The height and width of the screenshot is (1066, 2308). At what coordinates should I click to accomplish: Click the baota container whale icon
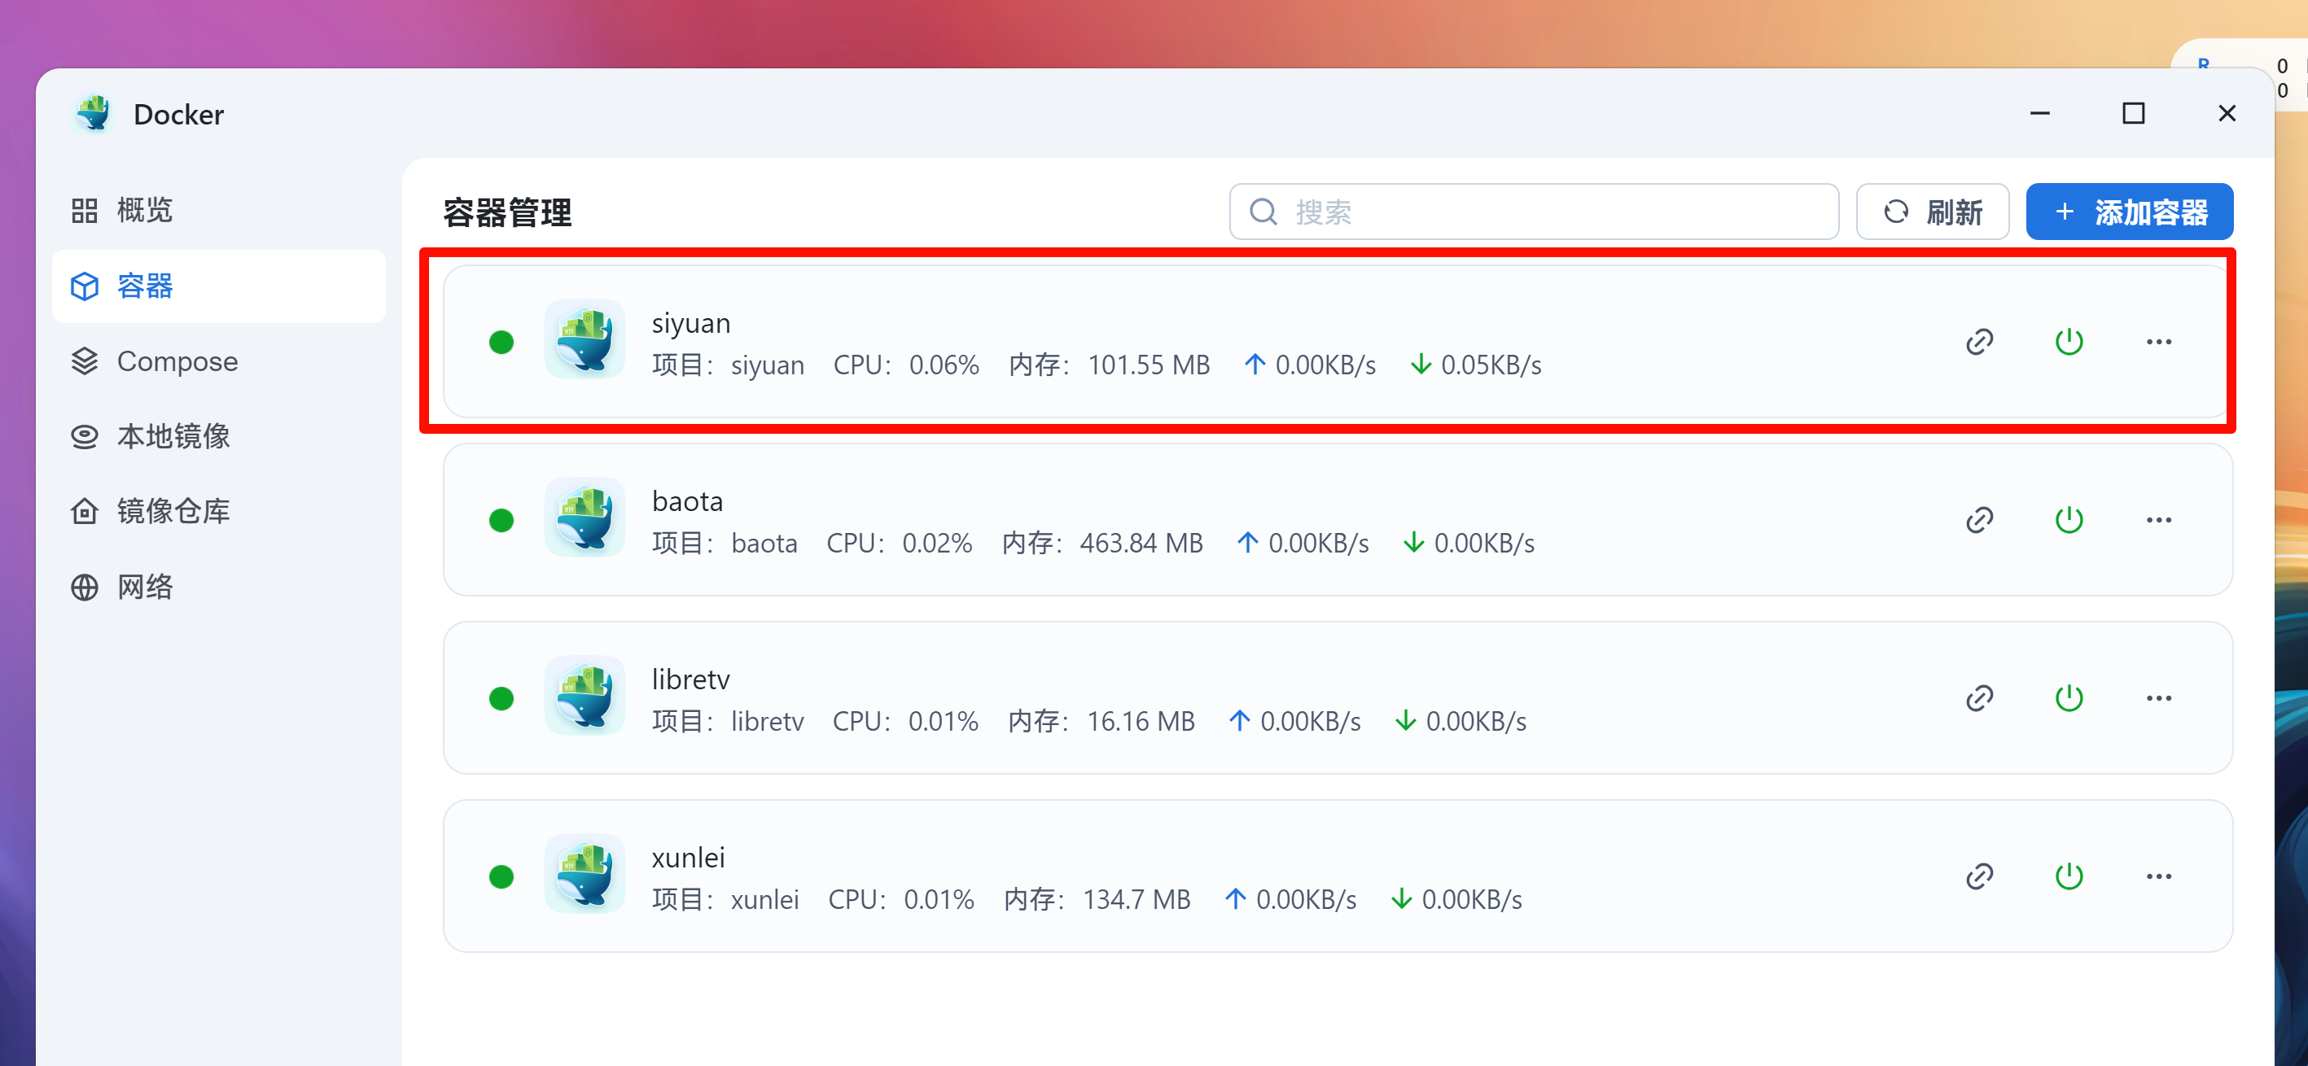[585, 518]
